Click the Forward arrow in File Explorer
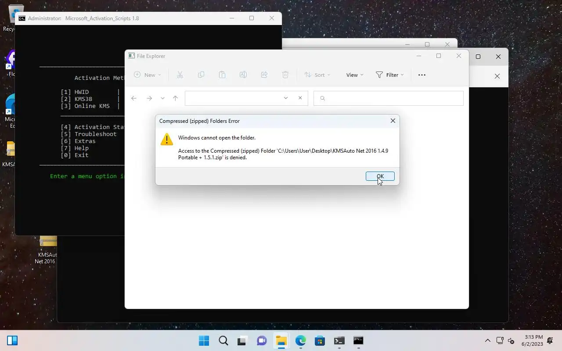The height and width of the screenshot is (351, 562). [149, 98]
